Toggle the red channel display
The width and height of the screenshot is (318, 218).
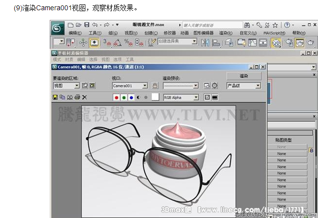click(117, 97)
